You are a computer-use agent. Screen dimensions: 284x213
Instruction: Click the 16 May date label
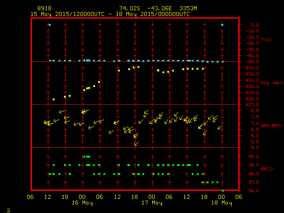coord(83,203)
